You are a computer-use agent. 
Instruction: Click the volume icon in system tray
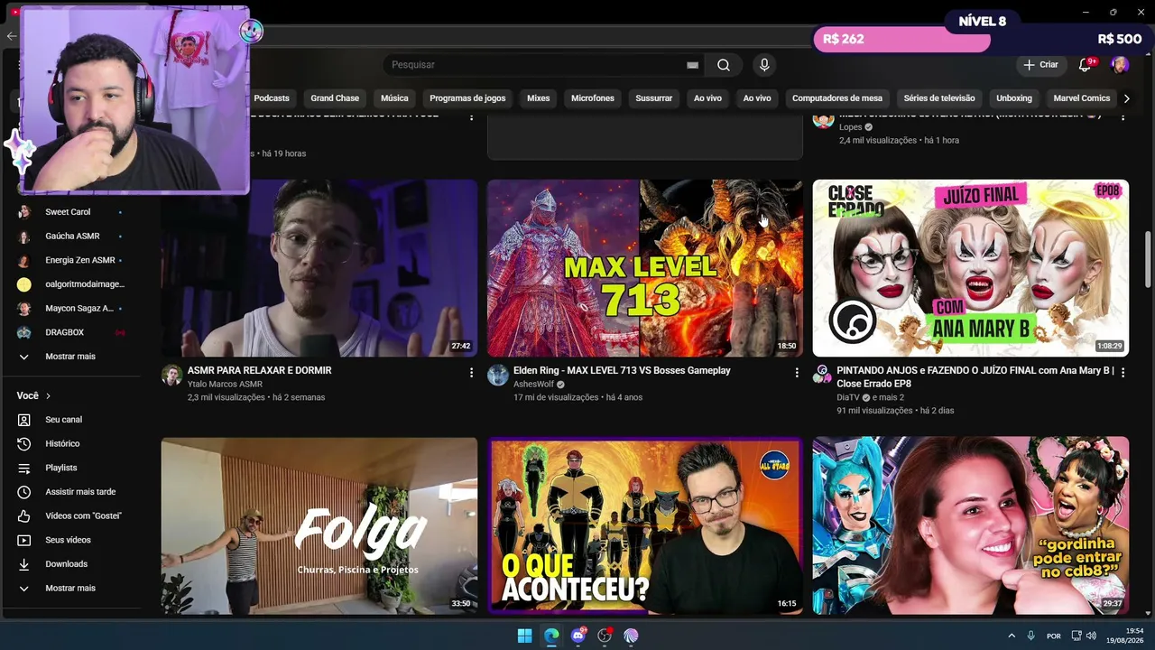pyautogui.click(x=1091, y=636)
